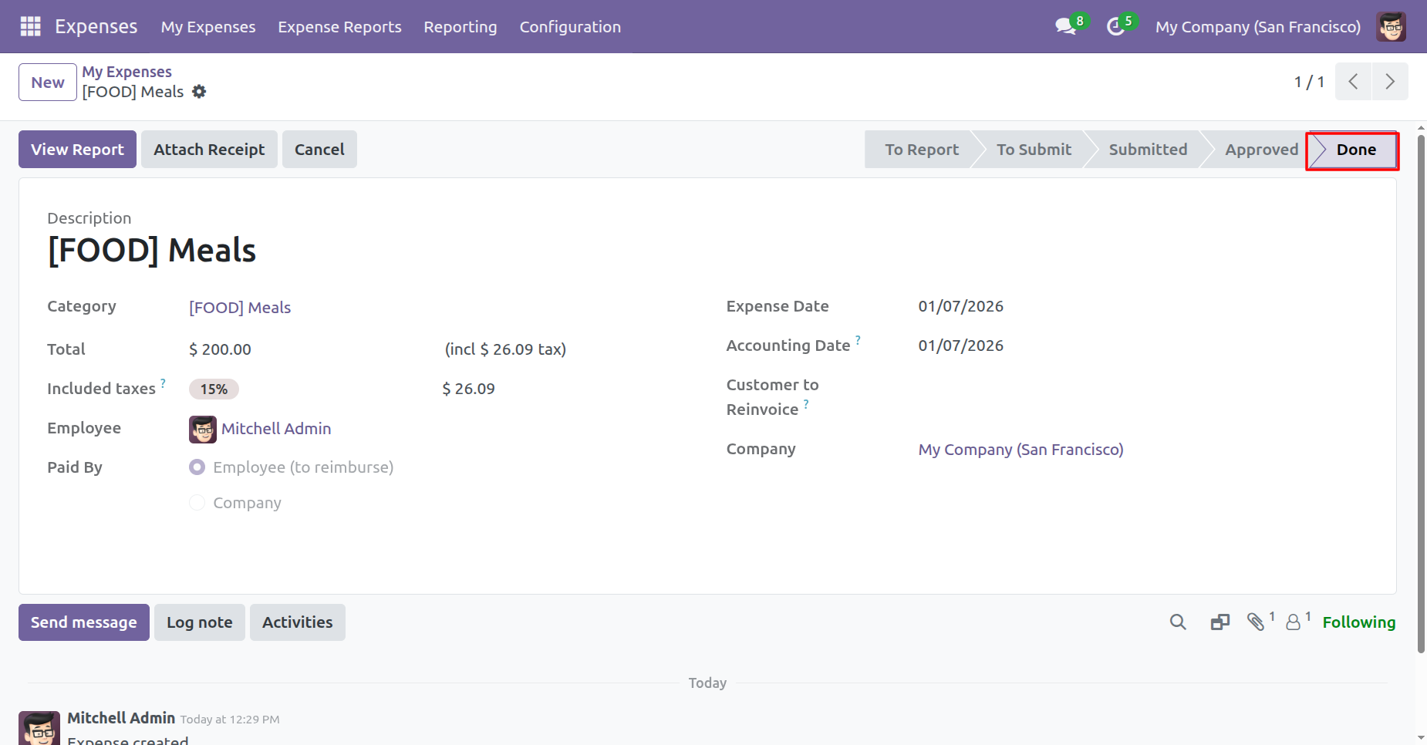The image size is (1427, 745).
Task: Open company switcher My Company (San Francisco)
Action: click(x=1257, y=27)
